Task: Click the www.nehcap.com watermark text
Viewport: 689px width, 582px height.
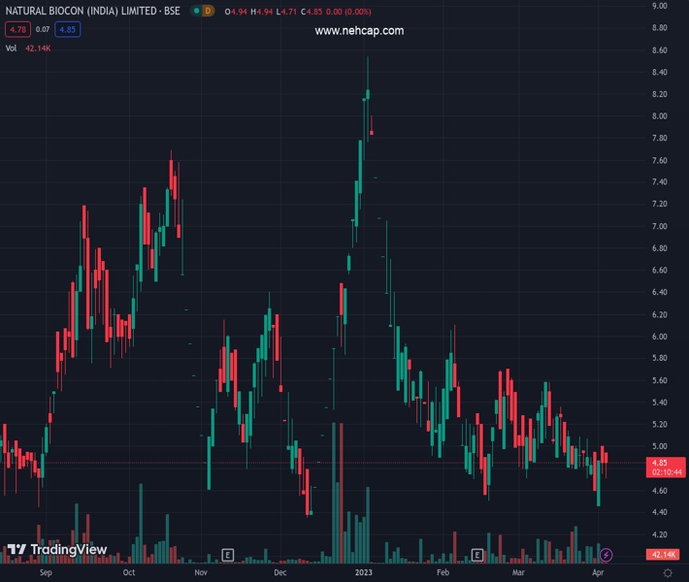Action: pos(359,31)
